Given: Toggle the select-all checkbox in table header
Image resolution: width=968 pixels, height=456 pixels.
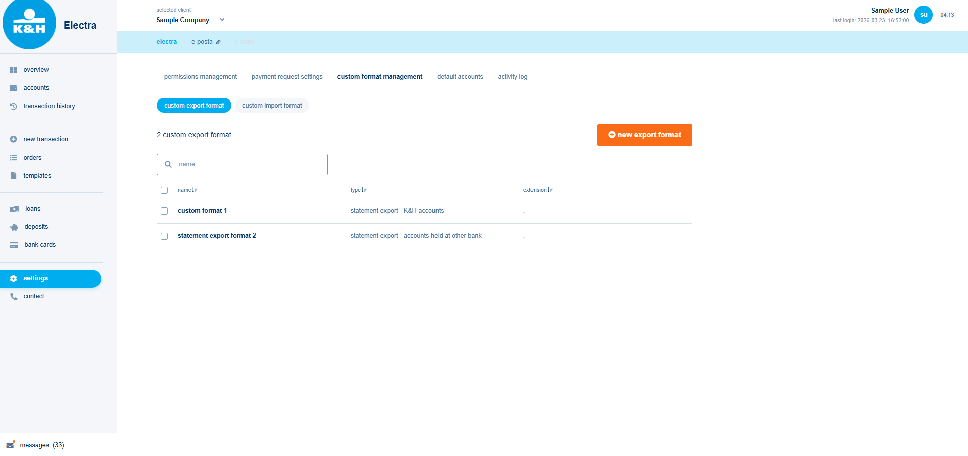Looking at the screenshot, I should click(x=164, y=190).
